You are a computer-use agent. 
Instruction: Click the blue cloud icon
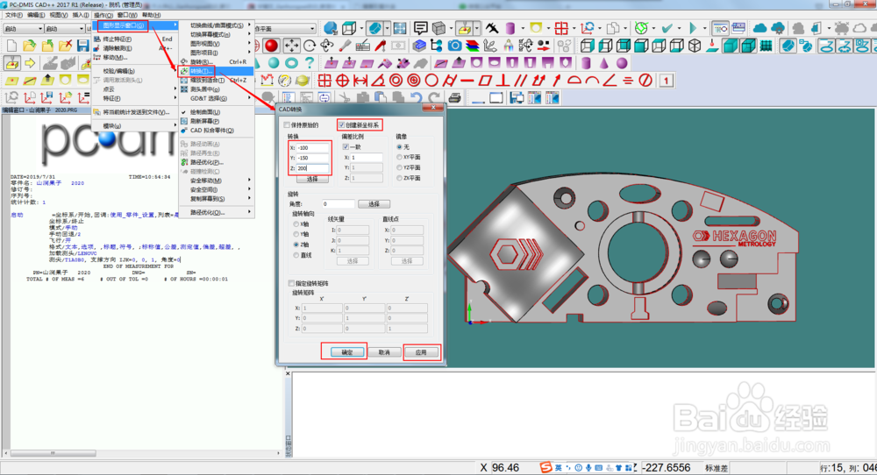pos(760,28)
